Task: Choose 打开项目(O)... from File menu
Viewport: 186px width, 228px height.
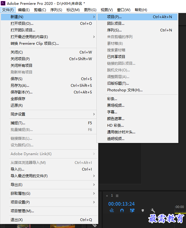Action: (49, 24)
